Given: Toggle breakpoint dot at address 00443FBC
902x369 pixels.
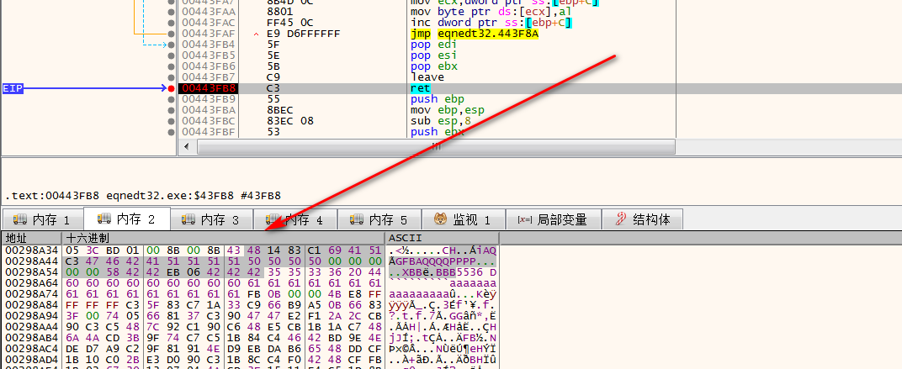Looking at the screenshot, I should pyautogui.click(x=171, y=121).
